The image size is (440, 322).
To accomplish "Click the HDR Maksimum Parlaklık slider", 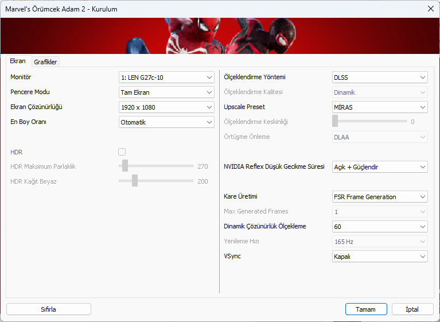I will click(156, 166).
